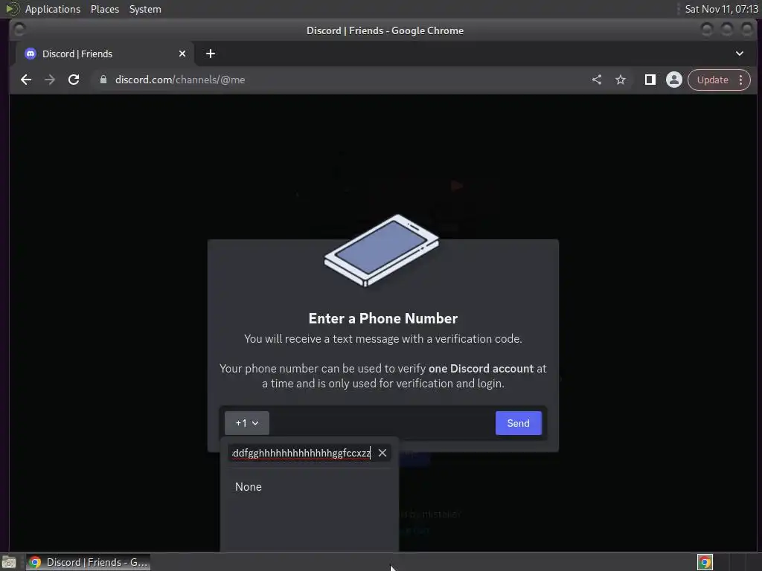The image size is (762, 571).
Task: Click the clock showing Sat Nov 11
Action: pyautogui.click(x=721, y=9)
